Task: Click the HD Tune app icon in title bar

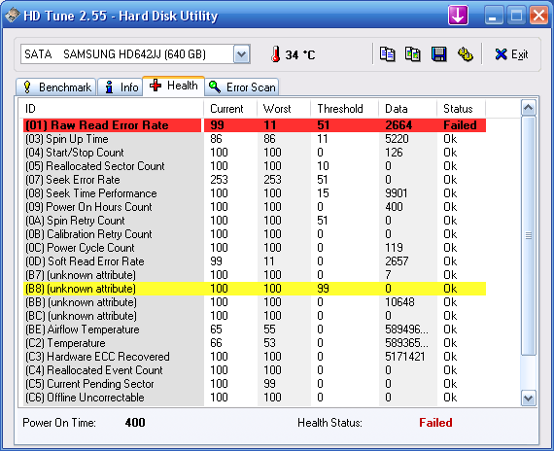Action: pos(13,16)
